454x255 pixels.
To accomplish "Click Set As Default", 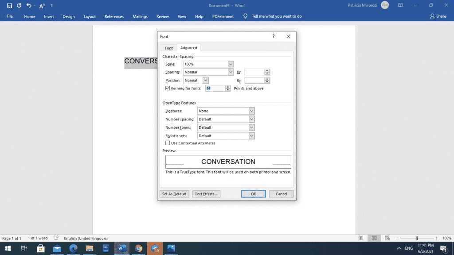I will click(174, 193).
